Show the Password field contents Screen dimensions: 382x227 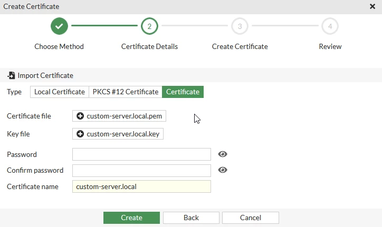(223, 154)
